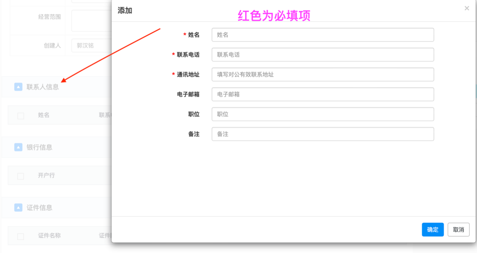The height and width of the screenshot is (253, 477).
Task: Tick the select-all checkbox beside 证件名称 column
Action: coord(21,237)
